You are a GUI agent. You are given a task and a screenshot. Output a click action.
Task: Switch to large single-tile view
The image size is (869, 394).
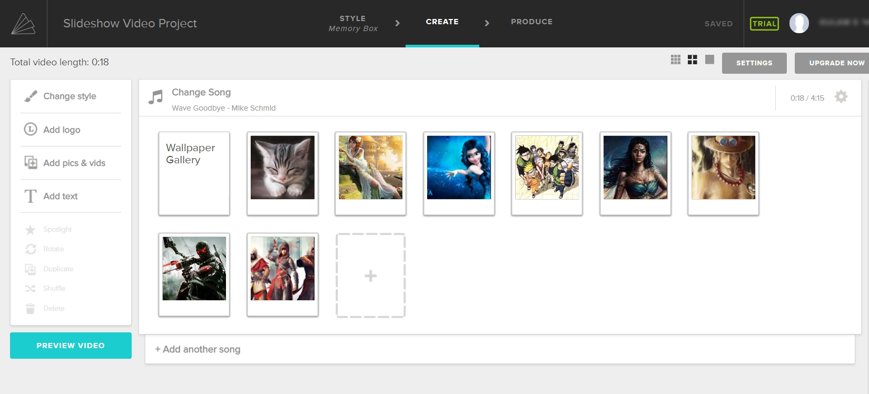point(709,60)
